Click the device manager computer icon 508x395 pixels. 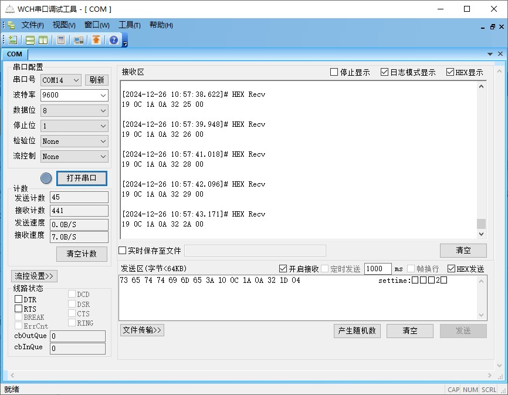point(78,40)
